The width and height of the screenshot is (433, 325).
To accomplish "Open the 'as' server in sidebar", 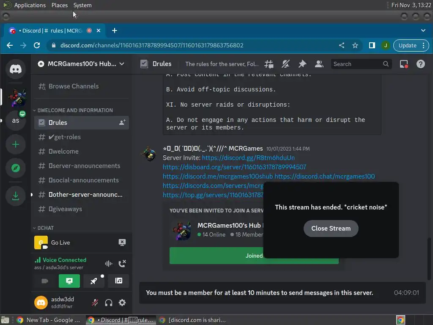I will (16, 121).
